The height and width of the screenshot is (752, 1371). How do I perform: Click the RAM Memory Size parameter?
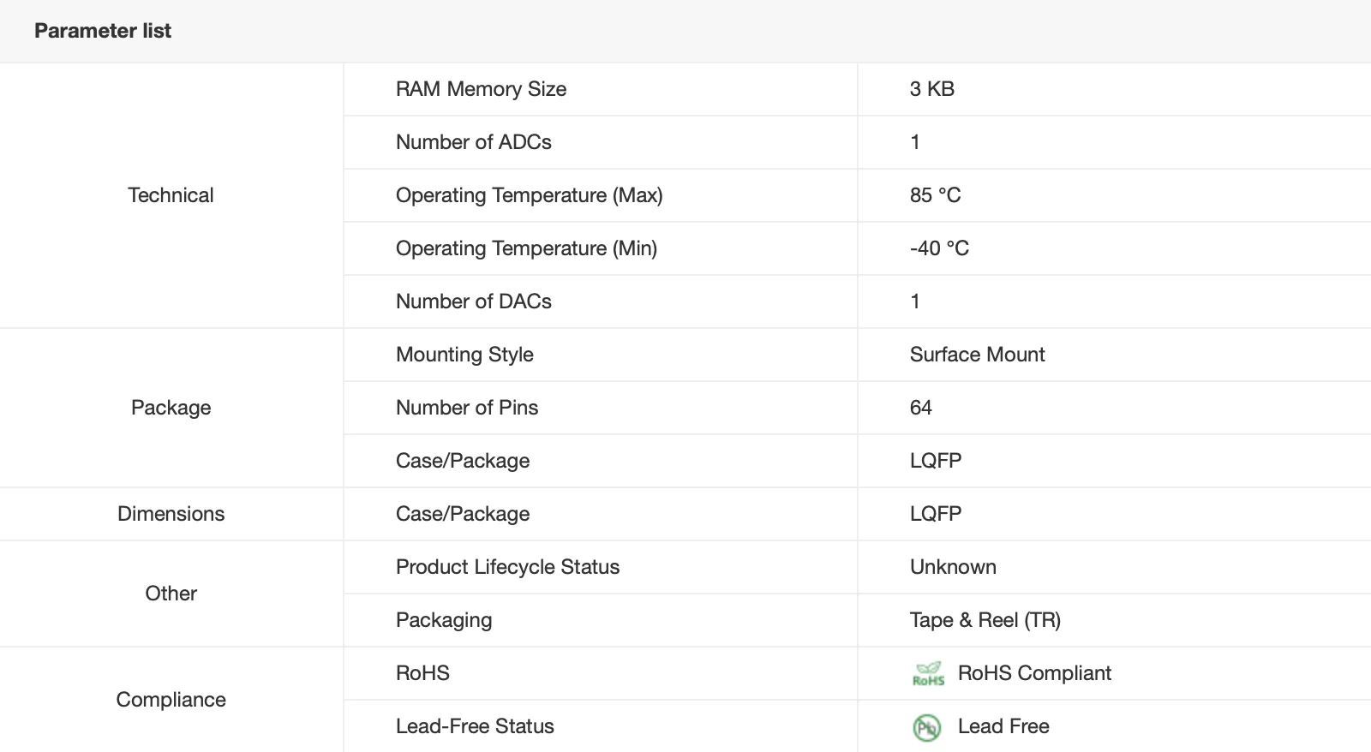coord(481,89)
